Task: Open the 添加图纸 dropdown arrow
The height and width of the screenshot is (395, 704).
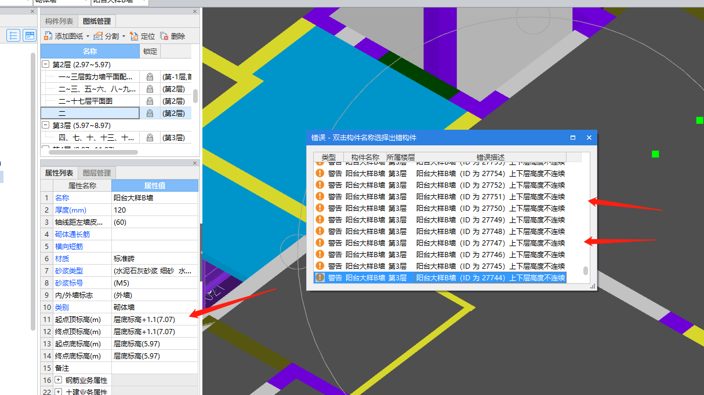Action: click(x=88, y=36)
